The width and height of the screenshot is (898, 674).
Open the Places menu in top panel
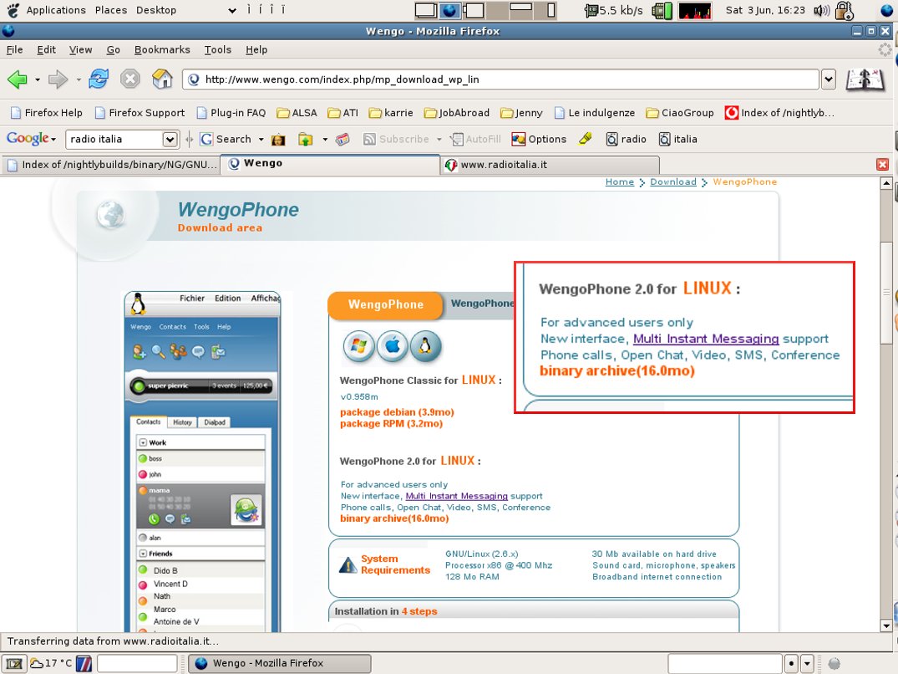pos(111,10)
